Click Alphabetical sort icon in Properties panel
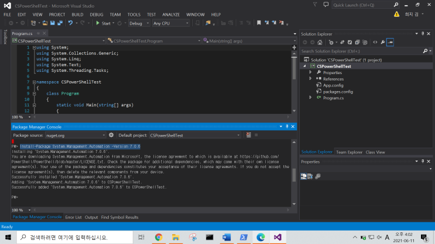 310,176
